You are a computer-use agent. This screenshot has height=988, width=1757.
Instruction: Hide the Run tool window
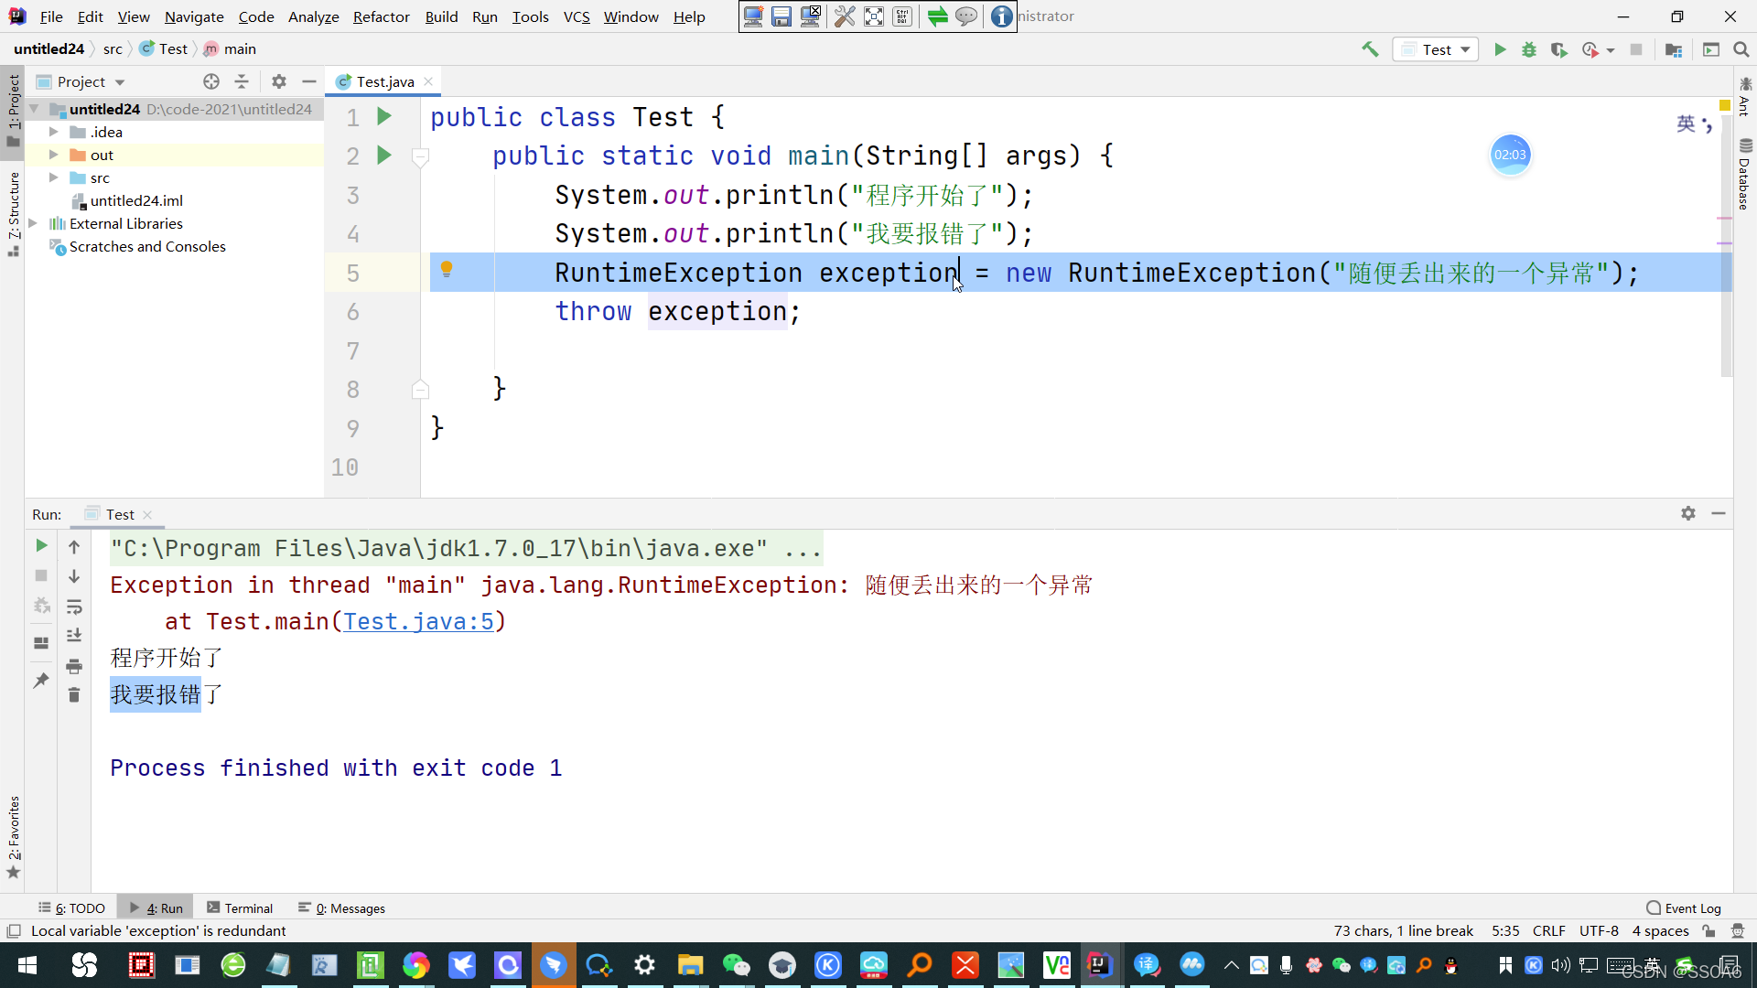tap(1719, 513)
